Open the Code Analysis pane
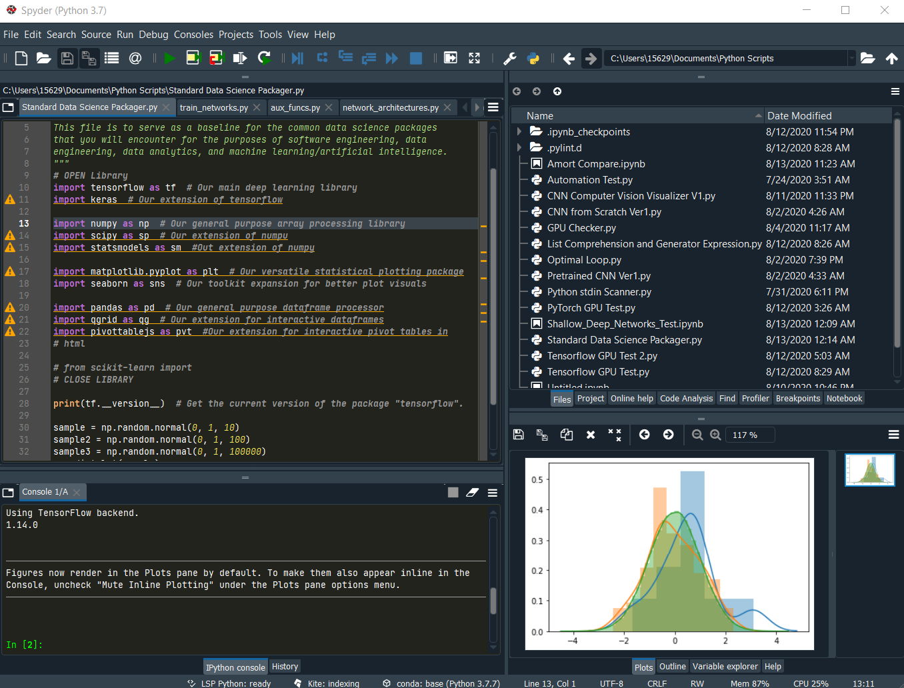The height and width of the screenshot is (688, 904). (x=686, y=398)
